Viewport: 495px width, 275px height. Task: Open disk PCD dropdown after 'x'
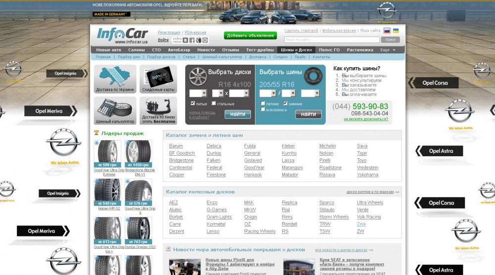239,93
